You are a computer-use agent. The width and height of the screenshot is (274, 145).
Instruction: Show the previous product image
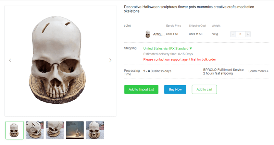10,60
